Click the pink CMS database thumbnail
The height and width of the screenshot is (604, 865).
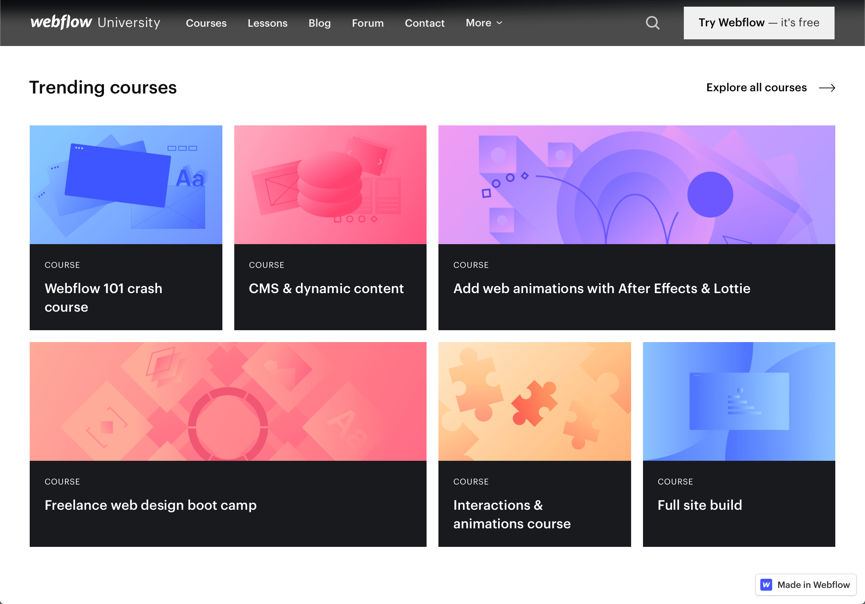point(330,184)
